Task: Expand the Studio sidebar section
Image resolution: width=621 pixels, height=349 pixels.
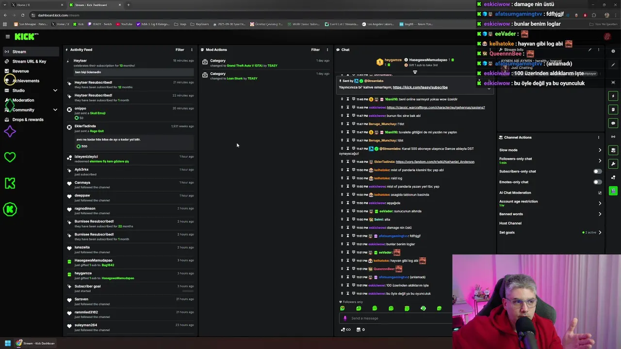Action: (55, 90)
